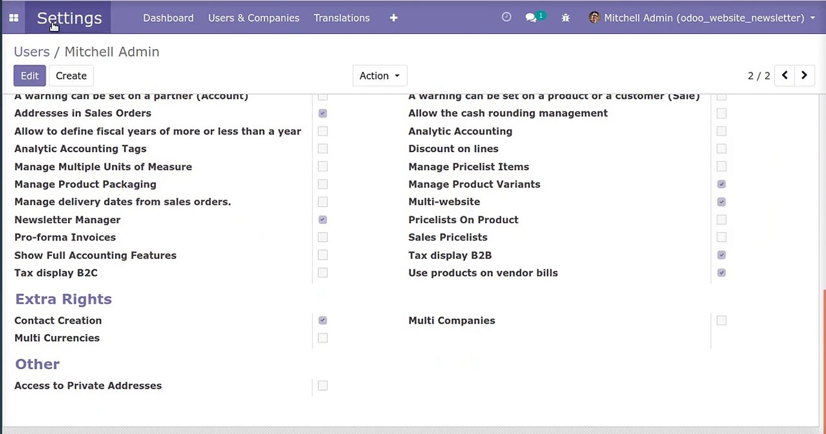Toggle Show Full Accounting Features checkbox

click(323, 255)
